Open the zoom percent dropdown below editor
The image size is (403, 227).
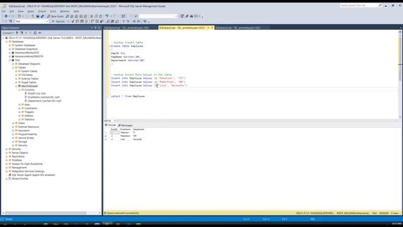(115, 120)
